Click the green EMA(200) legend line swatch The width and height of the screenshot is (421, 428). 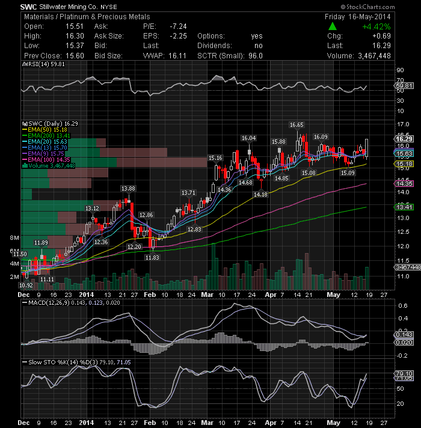click(25, 136)
